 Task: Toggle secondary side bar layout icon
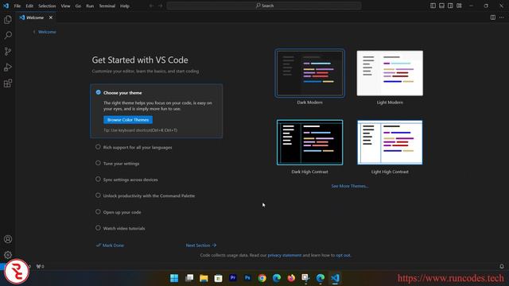(450, 6)
